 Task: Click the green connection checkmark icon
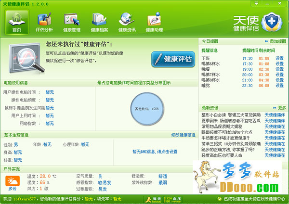[220, 199]
